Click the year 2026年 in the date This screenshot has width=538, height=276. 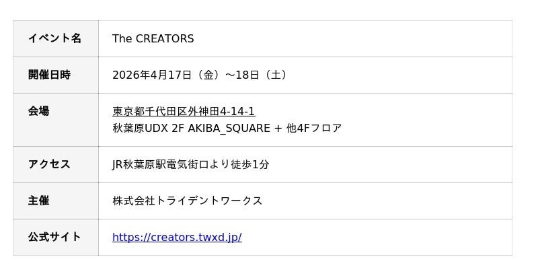[130, 75]
